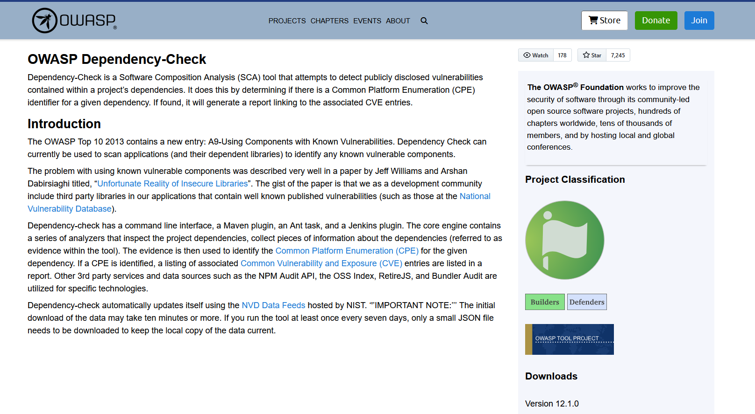755x414 pixels.
Task: Click the green Project Classification flag icon
Action: tap(564, 240)
